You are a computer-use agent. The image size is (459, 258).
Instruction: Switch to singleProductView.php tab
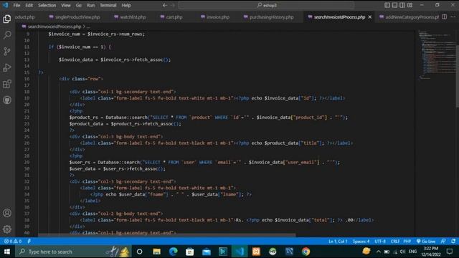coord(75,17)
